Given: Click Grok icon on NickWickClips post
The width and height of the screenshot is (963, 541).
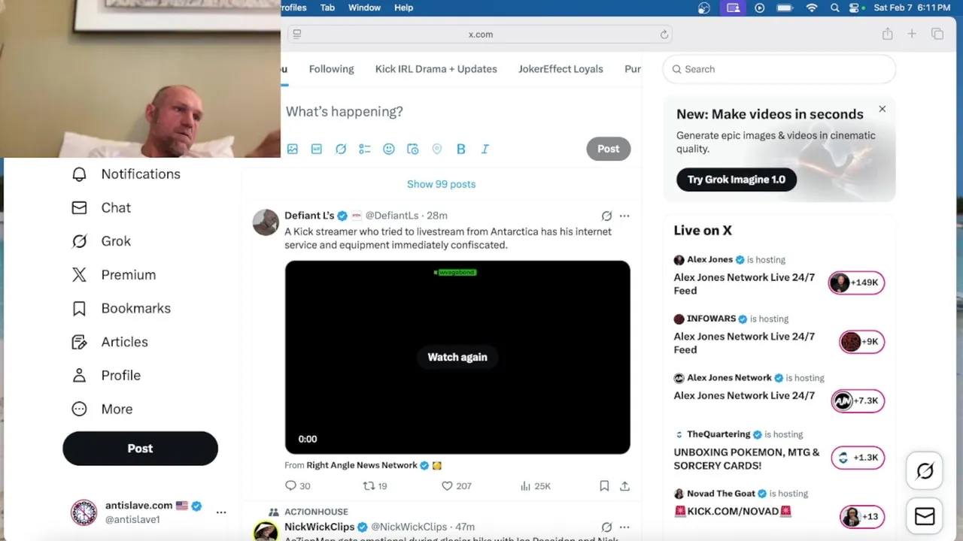Looking at the screenshot, I should [606, 527].
